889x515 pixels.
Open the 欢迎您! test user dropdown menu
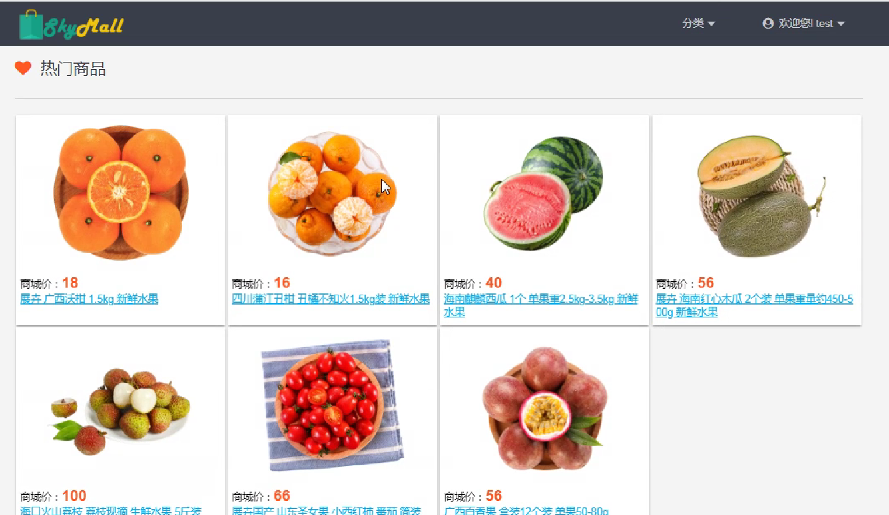click(x=804, y=23)
